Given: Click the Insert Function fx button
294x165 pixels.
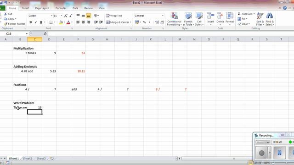Looking at the screenshot, I should point(45,33).
